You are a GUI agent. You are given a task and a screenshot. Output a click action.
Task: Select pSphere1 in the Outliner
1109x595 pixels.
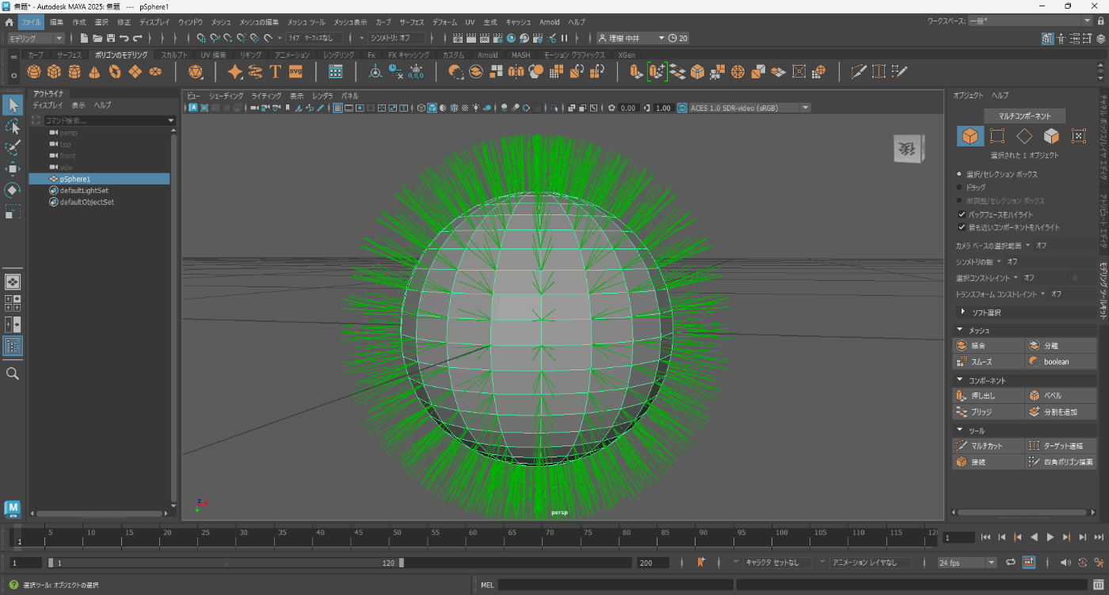click(x=99, y=179)
